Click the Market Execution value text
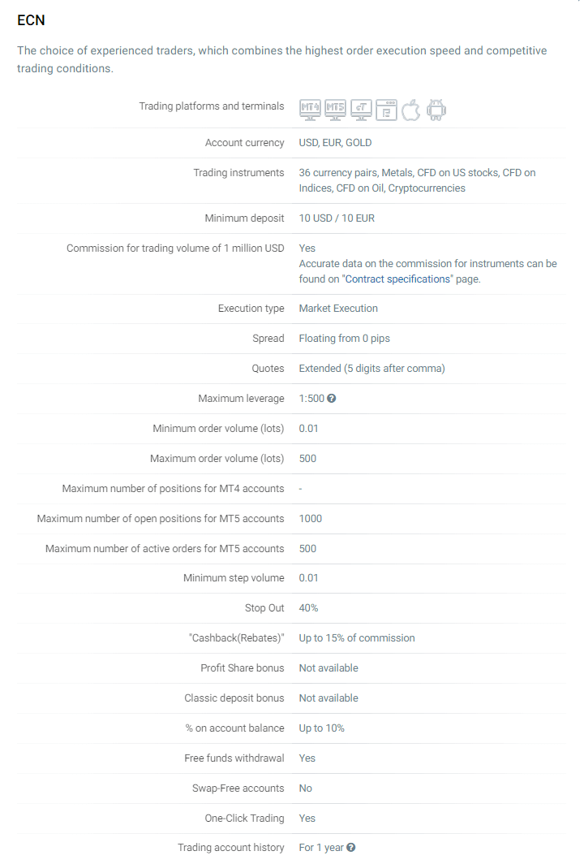Viewport: 584px width, 864px height. (x=338, y=309)
